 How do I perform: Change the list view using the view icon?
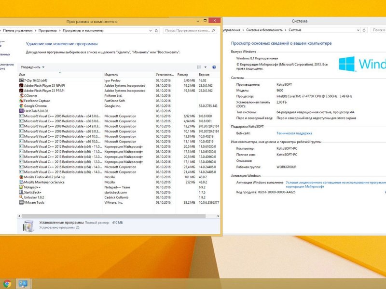199,67
